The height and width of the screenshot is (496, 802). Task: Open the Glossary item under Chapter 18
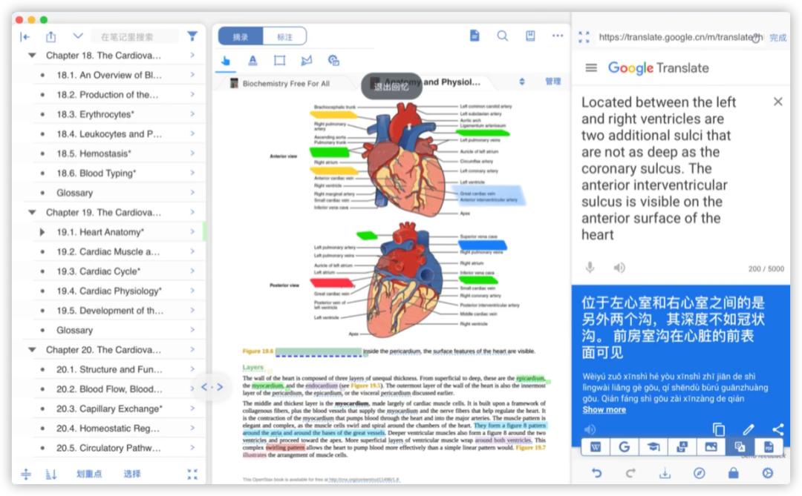click(x=75, y=193)
